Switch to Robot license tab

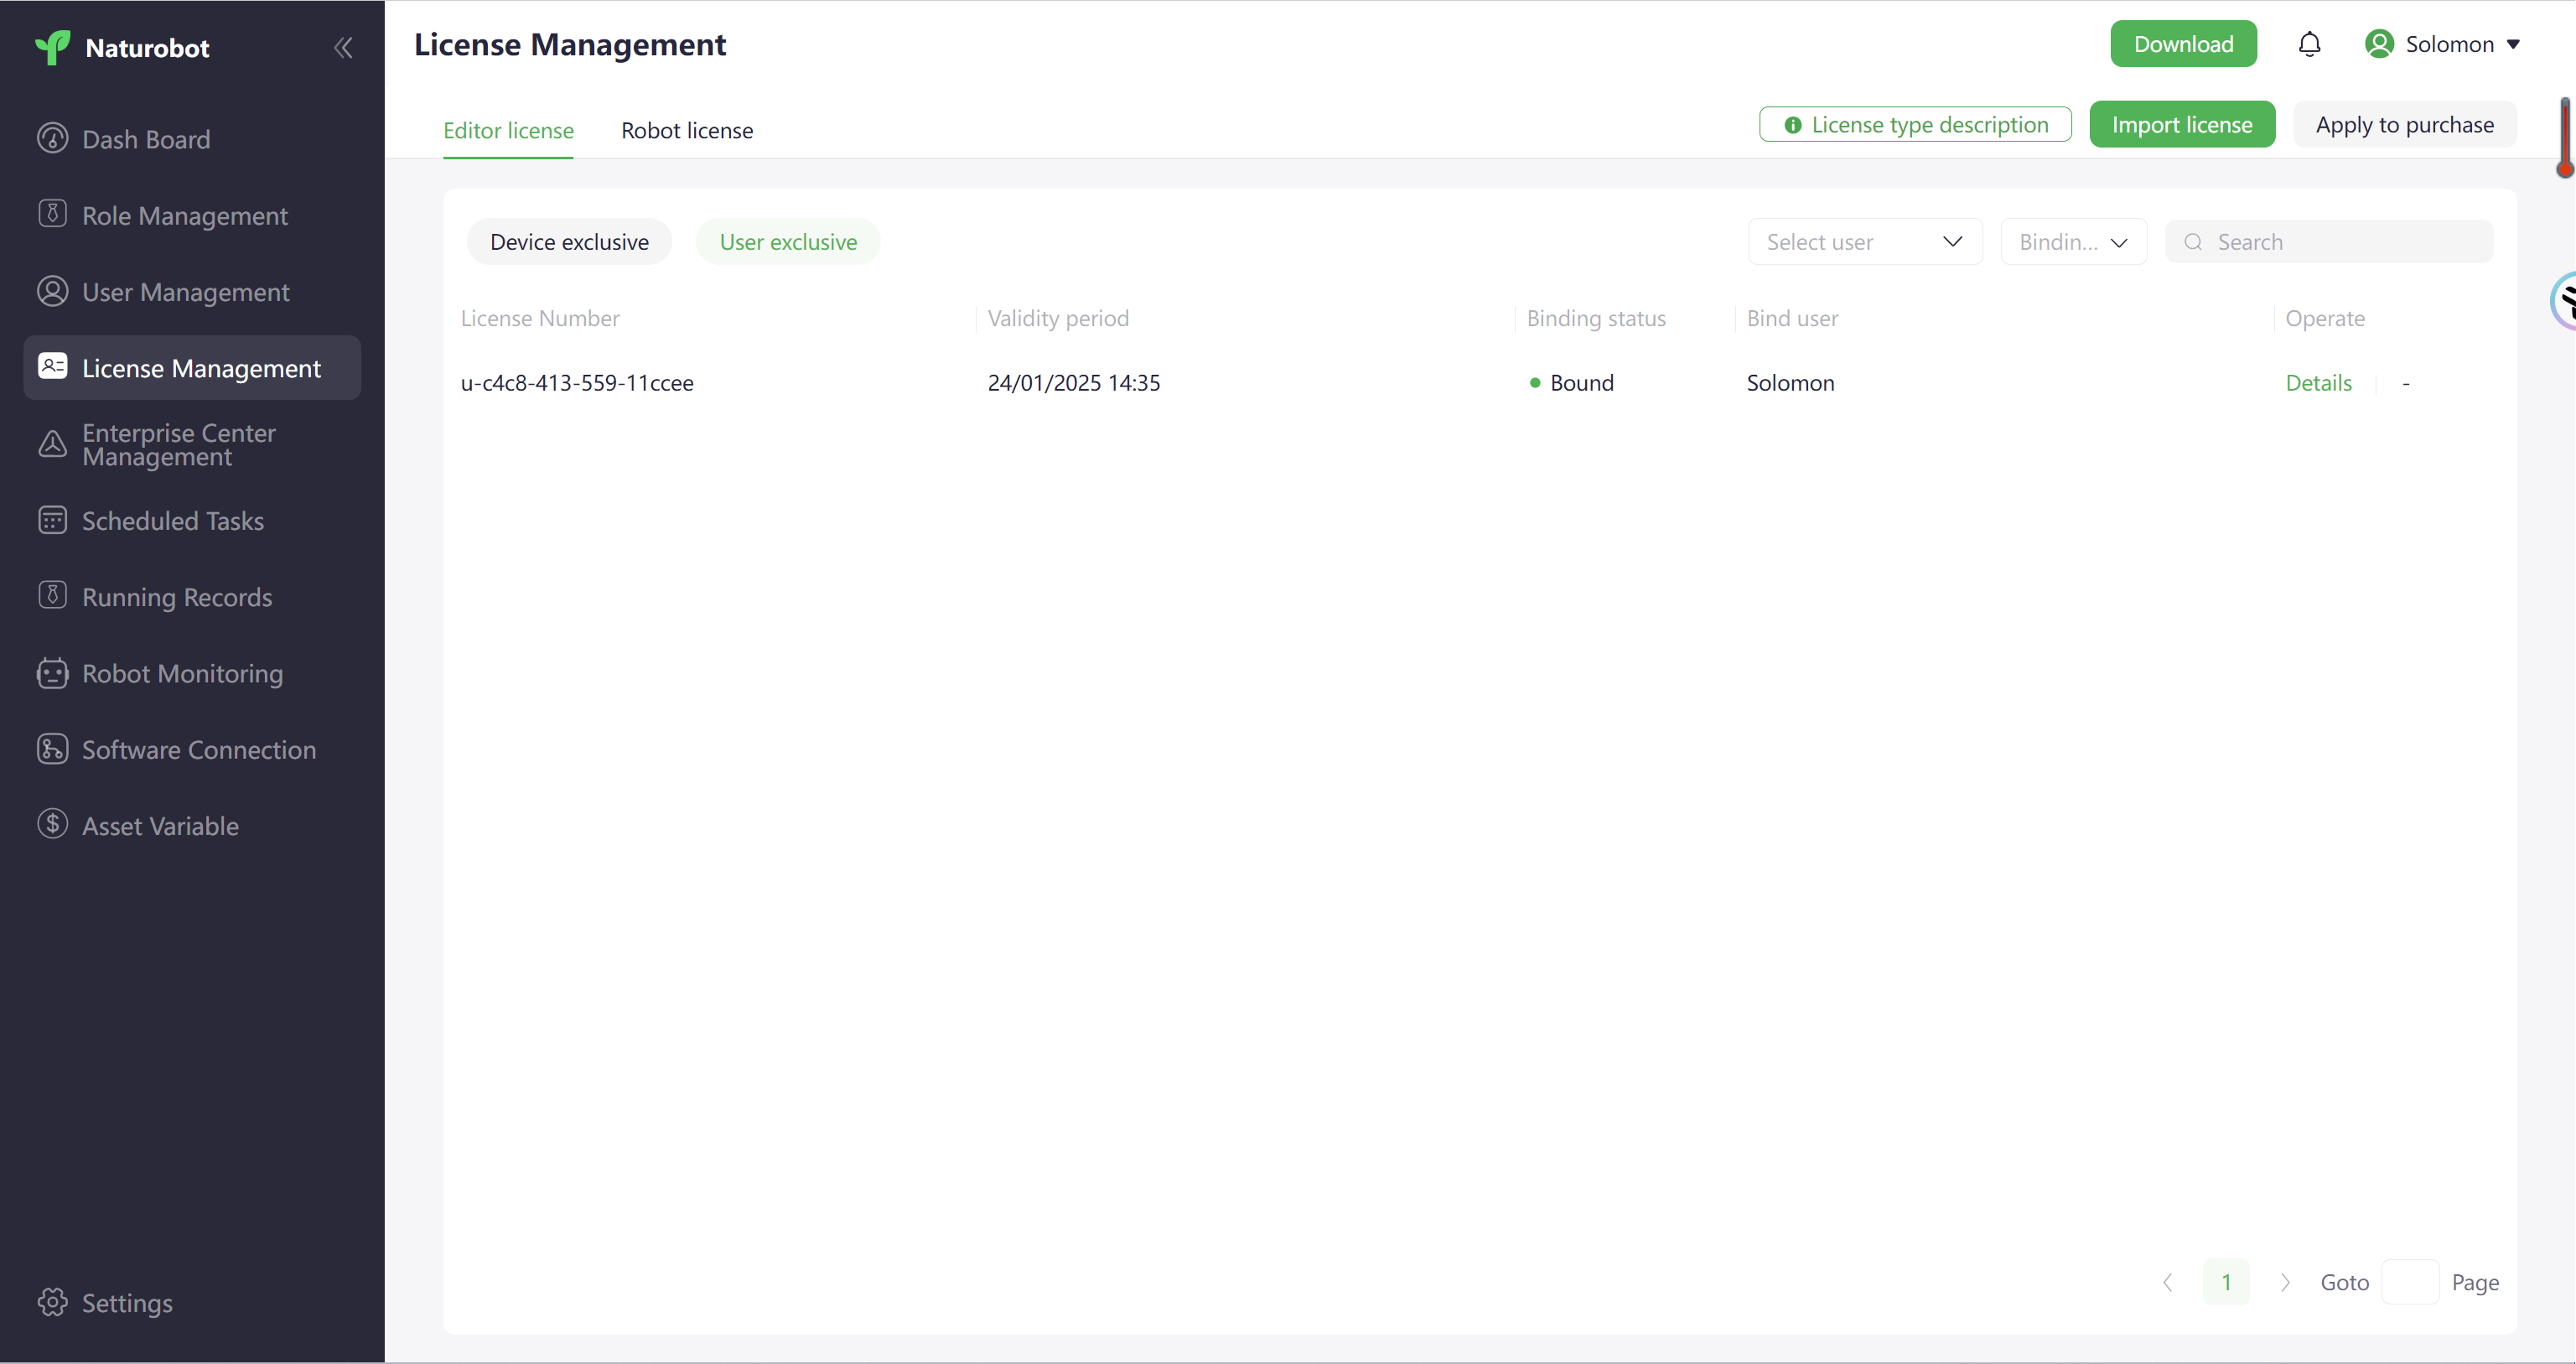[x=687, y=129]
